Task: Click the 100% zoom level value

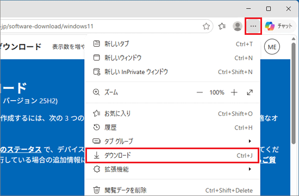Action: coord(217,93)
